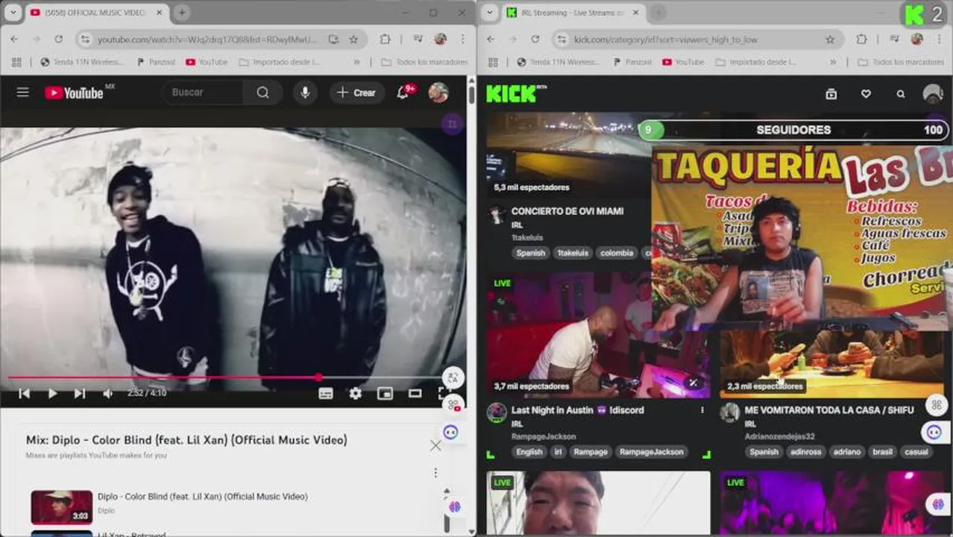Open CONCIERTO DE OVI MIAMI stream
This screenshot has width=953, height=537.
tap(567, 211)
